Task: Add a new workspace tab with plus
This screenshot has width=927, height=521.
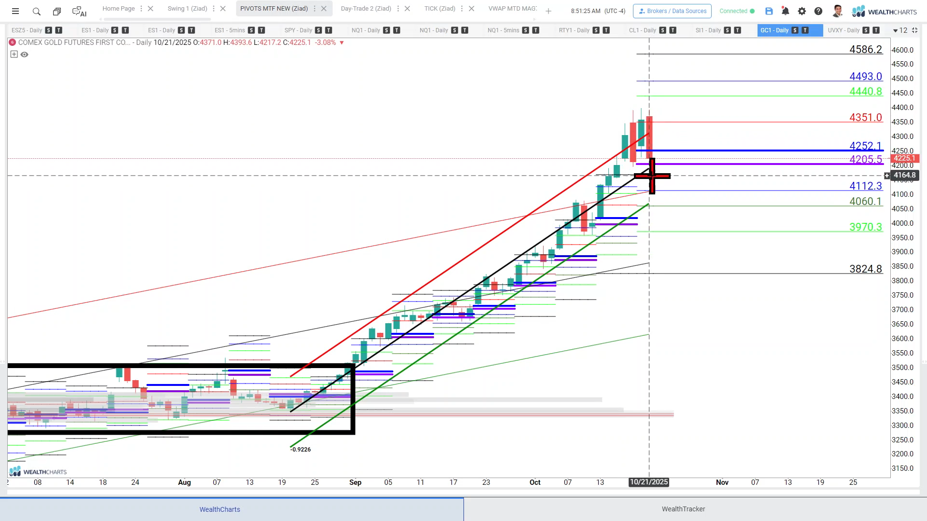Action: (x=548, y=11)
